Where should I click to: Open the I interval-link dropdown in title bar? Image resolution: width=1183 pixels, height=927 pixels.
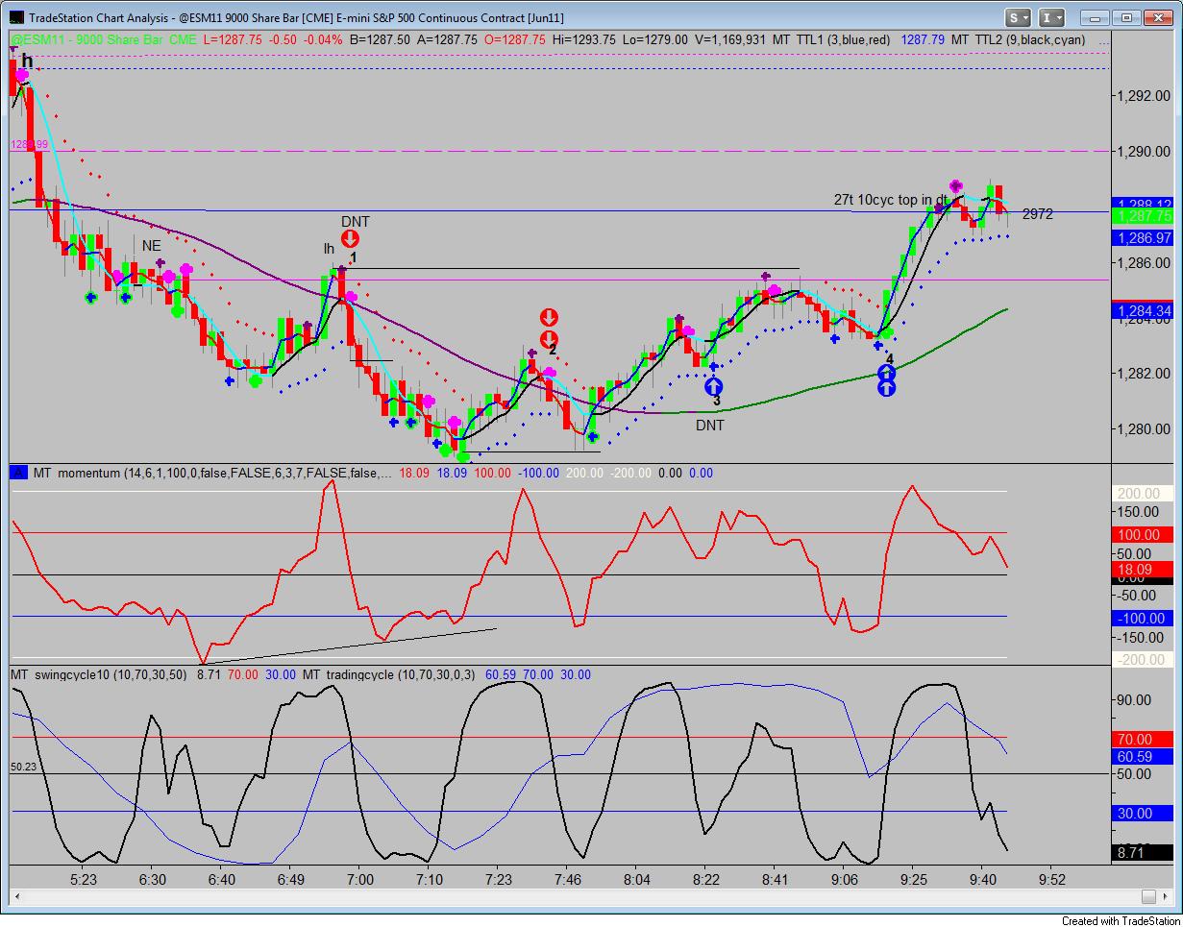pyautogui.click(x=1053, y=17)
